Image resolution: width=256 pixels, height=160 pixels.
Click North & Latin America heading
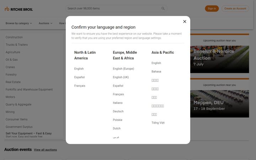tap(85, 55)
